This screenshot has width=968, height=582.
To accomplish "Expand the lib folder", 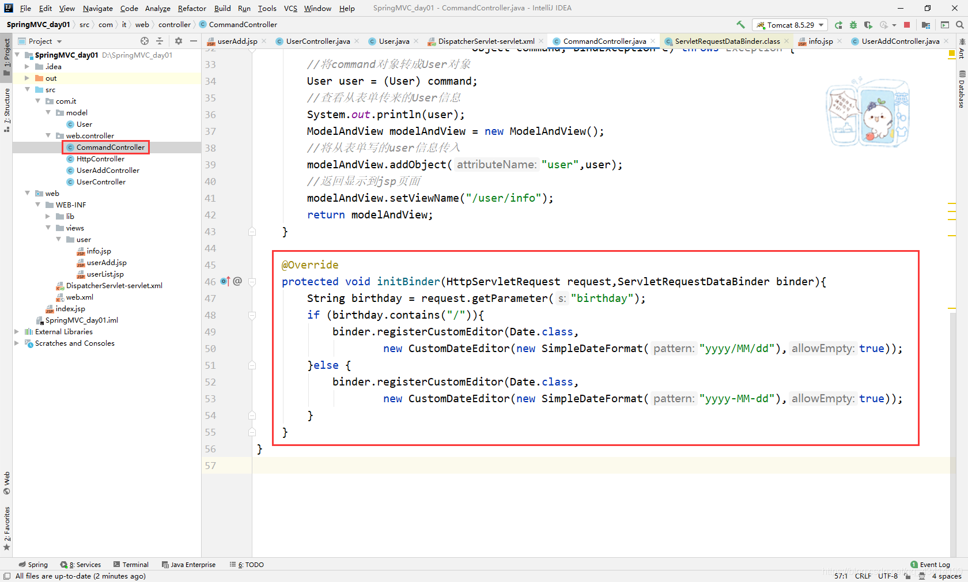I will 48,216.
